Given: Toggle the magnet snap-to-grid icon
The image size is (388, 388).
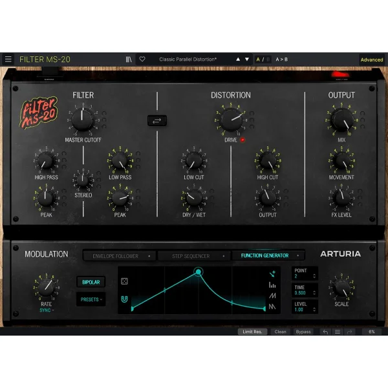Looking at the screenshot, I should coord(124,299).
